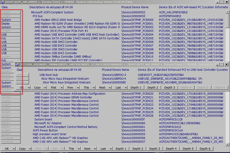Click hdc class button for AMD Hudson SATA Controller
Viewport: 230px width, 153px height.
(x=10, y=38)
